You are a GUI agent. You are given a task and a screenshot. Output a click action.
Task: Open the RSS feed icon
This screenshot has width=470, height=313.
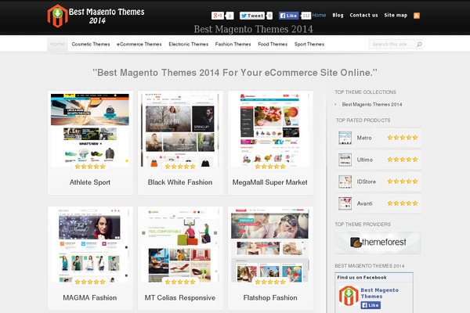417,16
